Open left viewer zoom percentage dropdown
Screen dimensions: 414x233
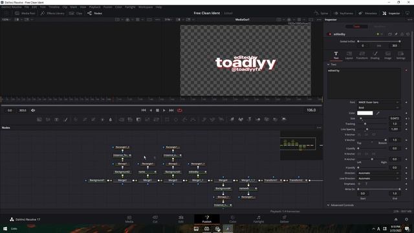click(6, 19)
